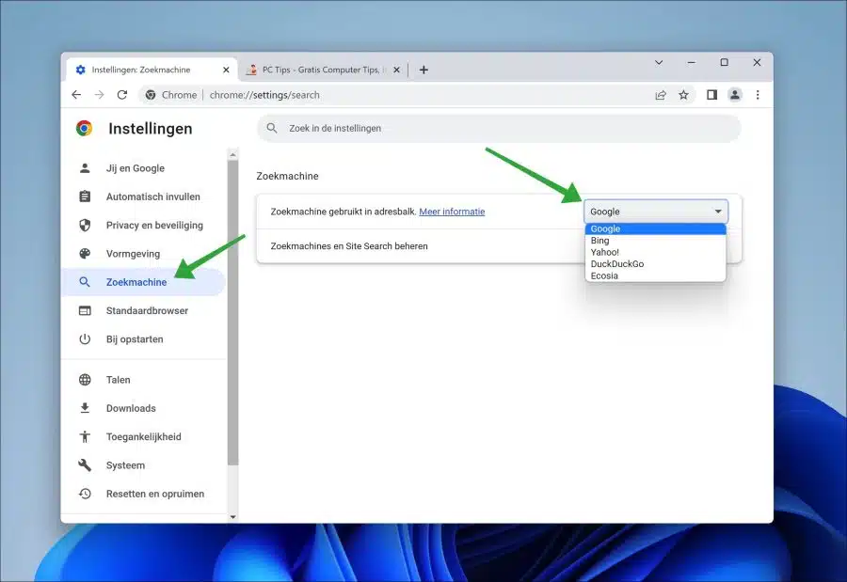Image resolution: width=847 pixels, height=582 pixels.
Task: Open Talen settings
Action: [x=143, y=380]
